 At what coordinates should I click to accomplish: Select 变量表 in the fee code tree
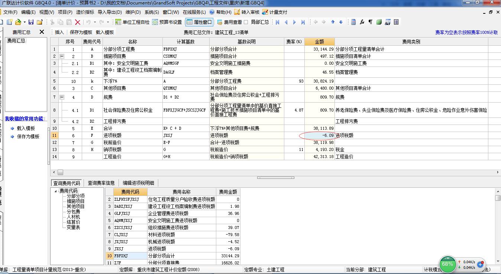click(73, 227)
